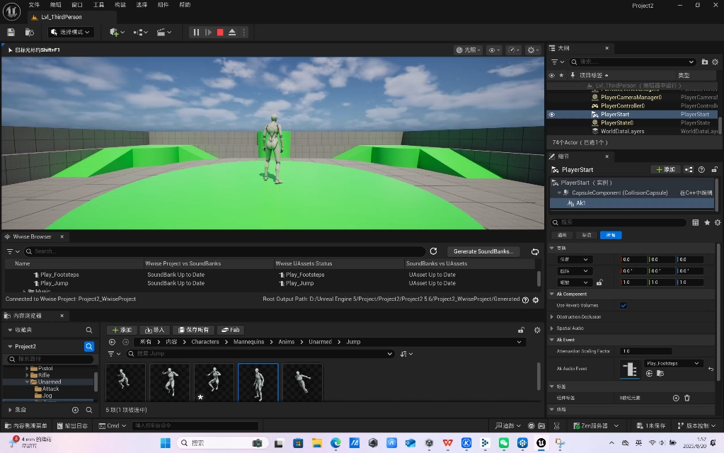This screenshot has height=453, width=724.
Task: Toggle the content browser lock icon
Action: 521,330
